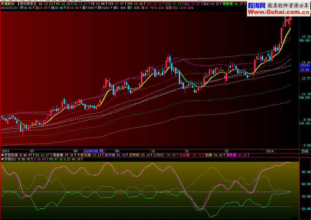Click the star icon beside 穿越韵律

click(x=2, y=155)
